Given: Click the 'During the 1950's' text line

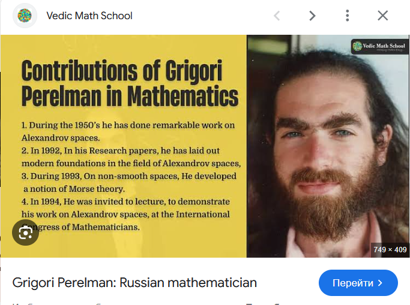Looking at the screenshot, I should pyautogui.click(x=128, y=125).
